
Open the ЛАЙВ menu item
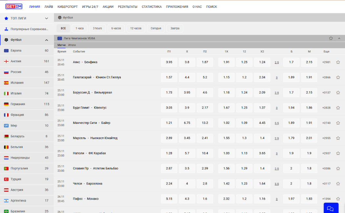pyautogui.click(x=49, y=7)
